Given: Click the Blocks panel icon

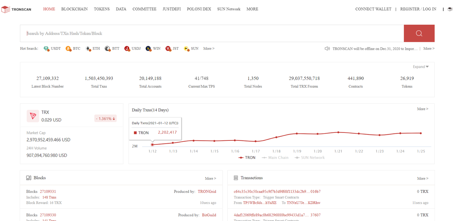Looking at the screenshot, I should pyautogui.click(x=29, y=178).
